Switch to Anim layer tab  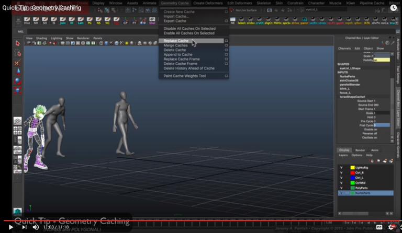click(x=375, y=150)
